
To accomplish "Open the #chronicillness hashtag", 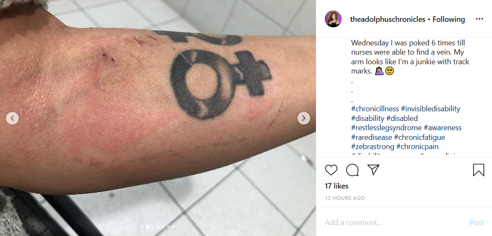I will 375,109.
